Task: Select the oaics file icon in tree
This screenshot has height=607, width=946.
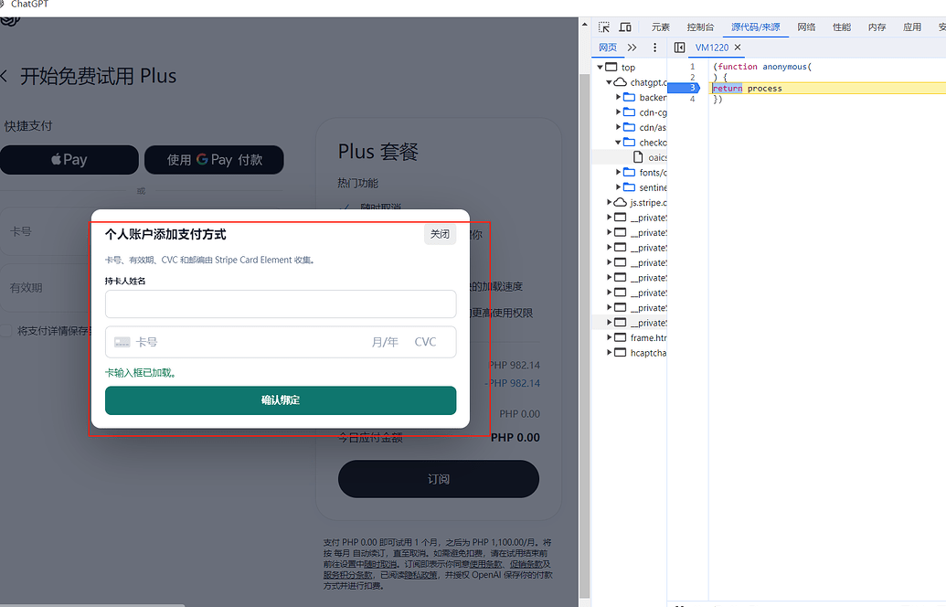Action: [638, 157]
